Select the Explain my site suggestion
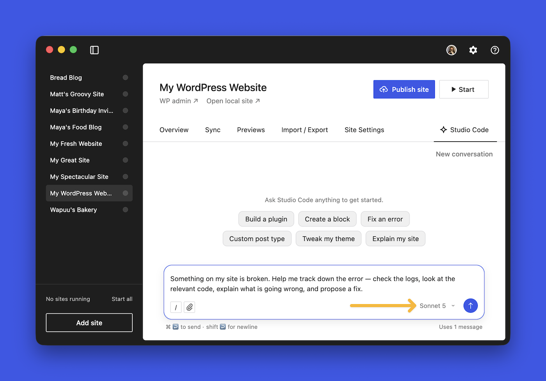 pos(395,239)
